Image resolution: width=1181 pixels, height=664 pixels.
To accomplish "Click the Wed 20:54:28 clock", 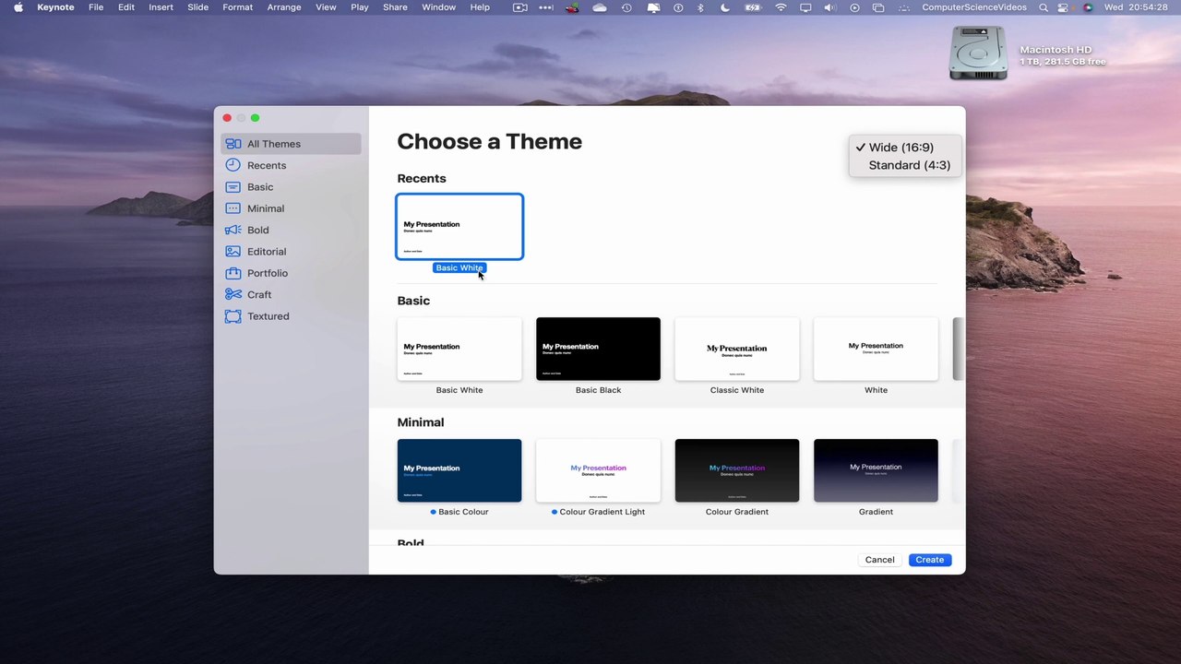I will (x=1137, y=7).
